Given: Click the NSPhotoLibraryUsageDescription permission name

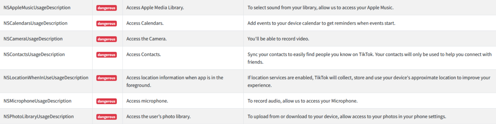Looking at the screenshot, I should (x=39, y=116).
